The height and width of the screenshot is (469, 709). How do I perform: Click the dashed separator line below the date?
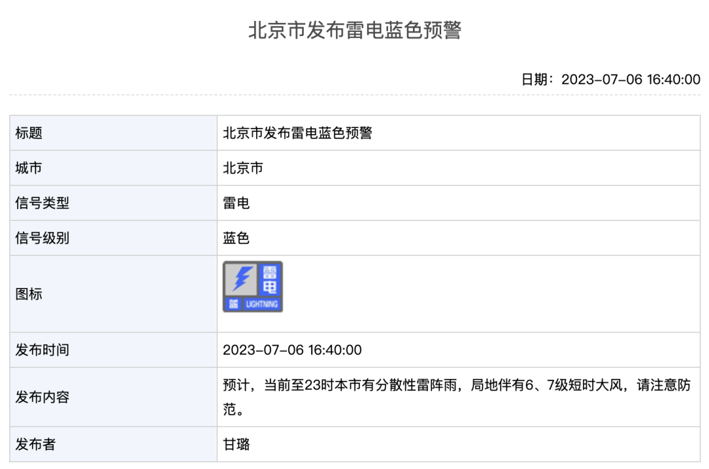[x=354, y=96]
